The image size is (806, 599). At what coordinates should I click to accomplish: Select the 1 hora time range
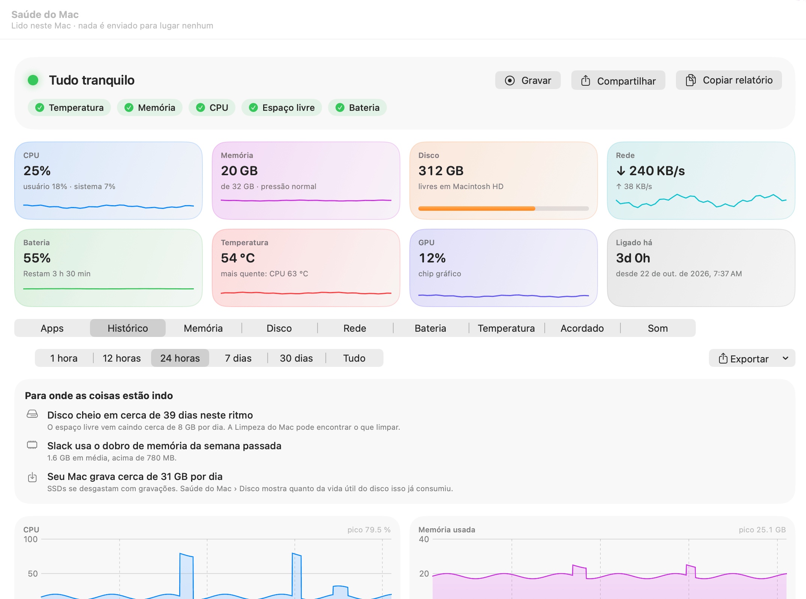tap(64, 358)
